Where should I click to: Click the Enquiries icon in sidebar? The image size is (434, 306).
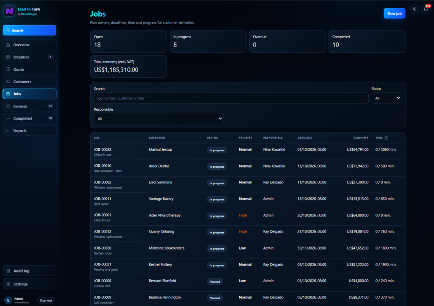click(8, 57)
